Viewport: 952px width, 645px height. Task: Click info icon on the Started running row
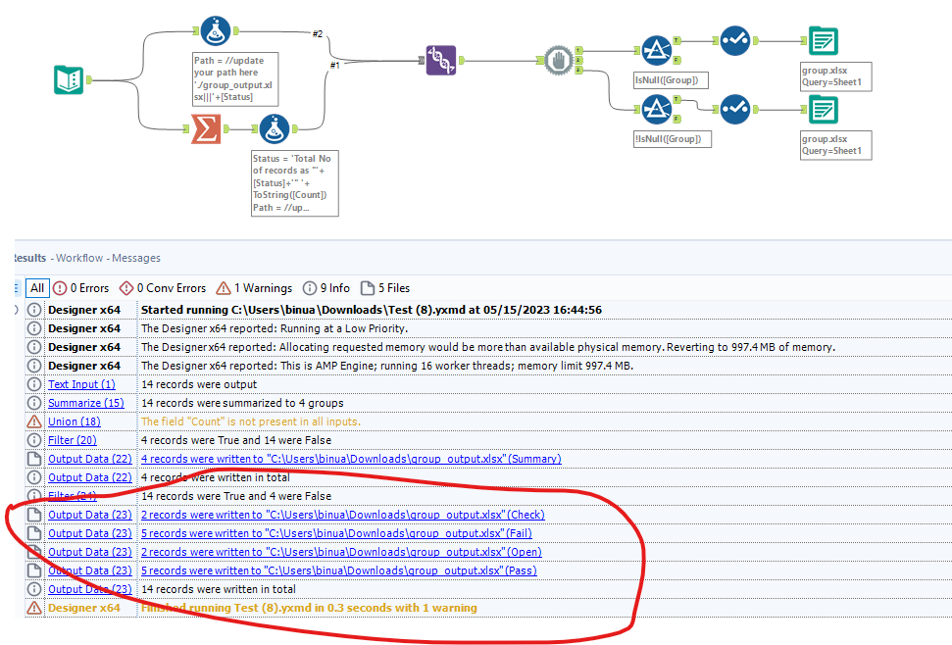point(34,310)
